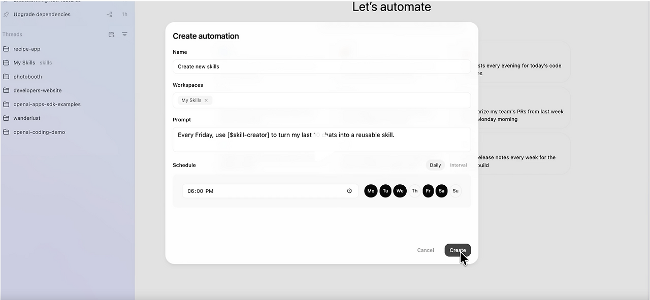Click the filter icon beside Threads
This screenshot has height=300, width=650.
coord(124,35)
